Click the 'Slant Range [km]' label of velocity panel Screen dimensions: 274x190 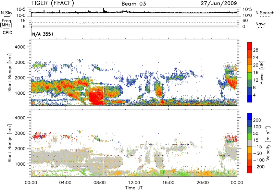tap(10, 143)
